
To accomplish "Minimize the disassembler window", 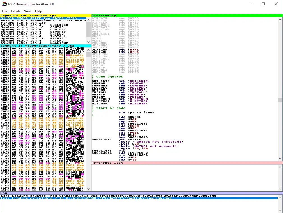I will [251, 4].
